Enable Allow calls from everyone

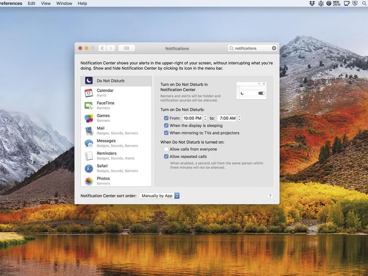pos(166,149)
